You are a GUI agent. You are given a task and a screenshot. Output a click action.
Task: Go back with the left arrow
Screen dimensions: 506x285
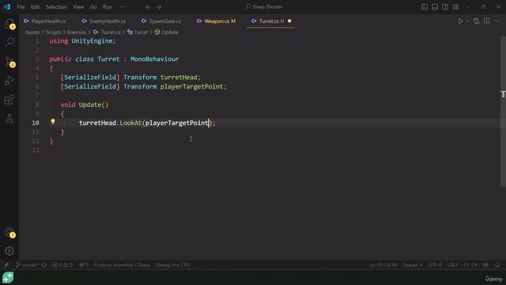[x=148, y=7]
